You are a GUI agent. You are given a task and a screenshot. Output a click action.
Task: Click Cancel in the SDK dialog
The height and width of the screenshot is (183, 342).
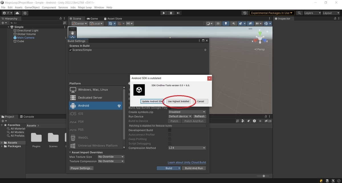(x=201, y=101)
